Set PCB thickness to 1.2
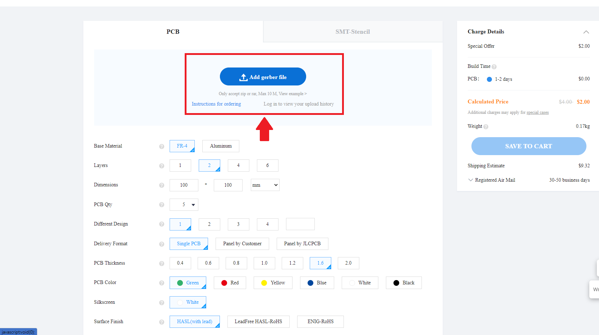This screenshot has height=335, width=599. tap(292, 263)
